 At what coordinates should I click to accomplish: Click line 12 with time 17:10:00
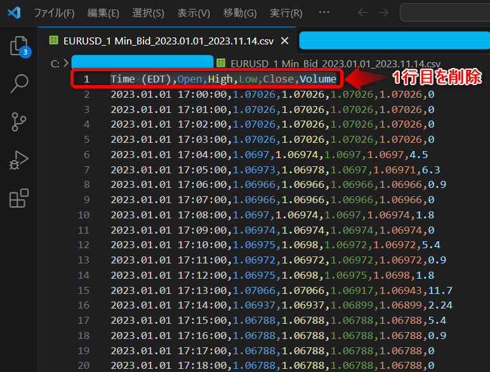275,245
